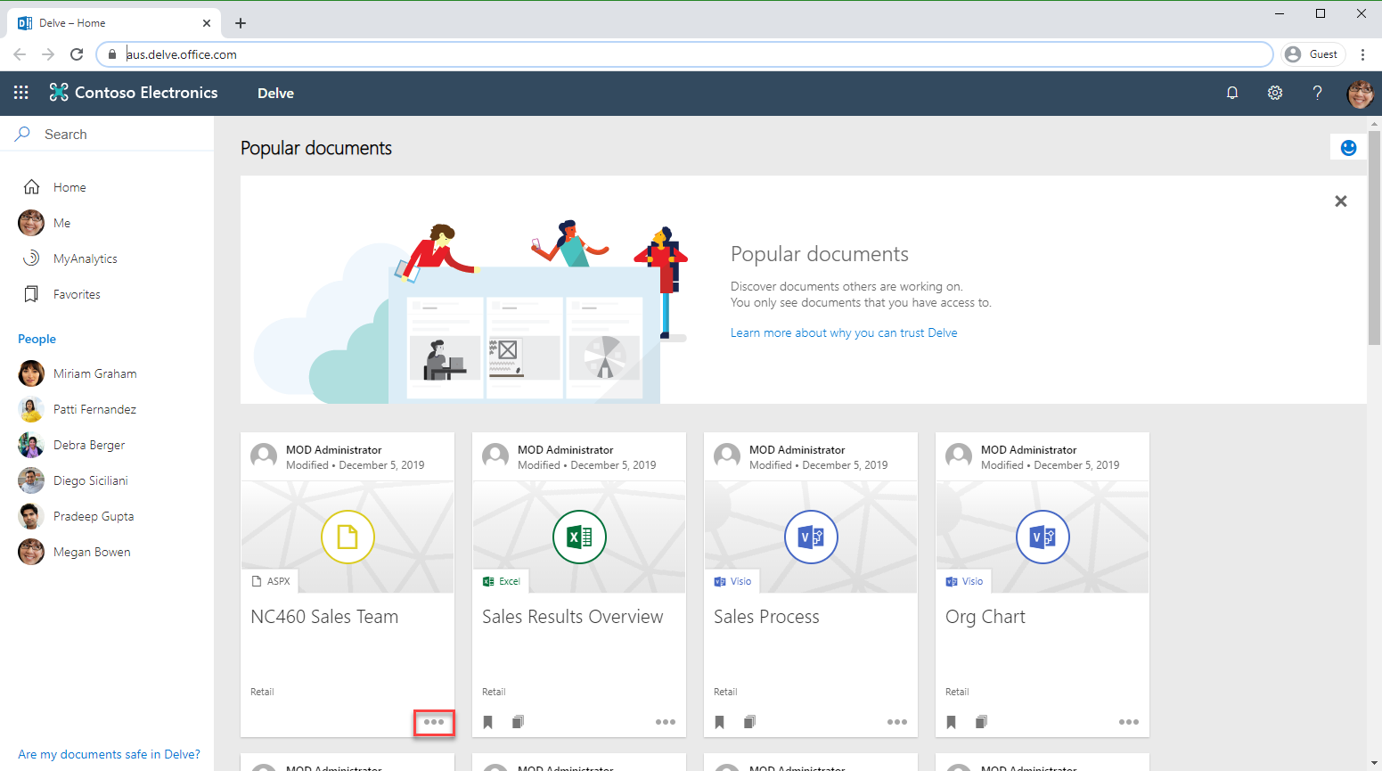Open the Guest profile button
This screenshot has width=1382, height=771.
point(1312,54)
